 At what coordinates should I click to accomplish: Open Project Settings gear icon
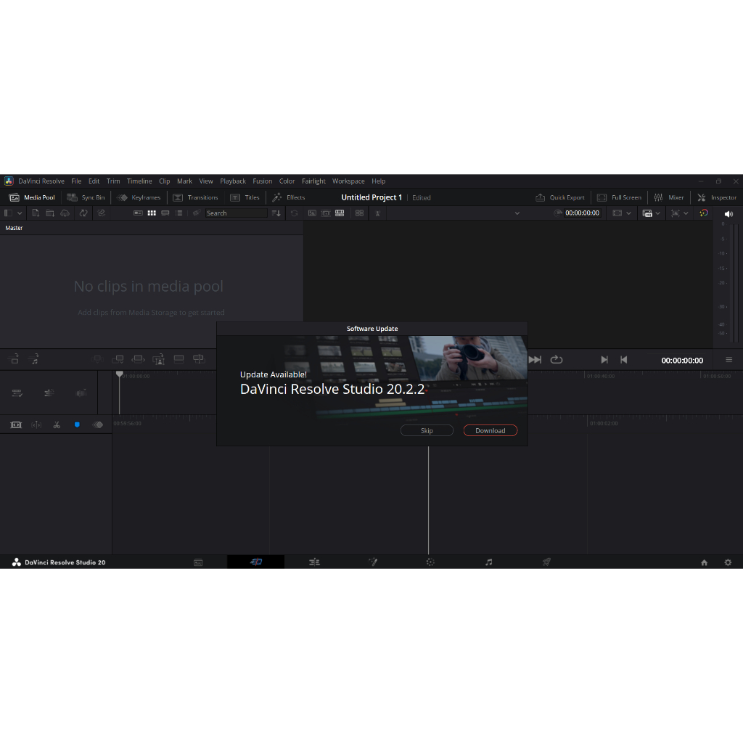point(728,562)
